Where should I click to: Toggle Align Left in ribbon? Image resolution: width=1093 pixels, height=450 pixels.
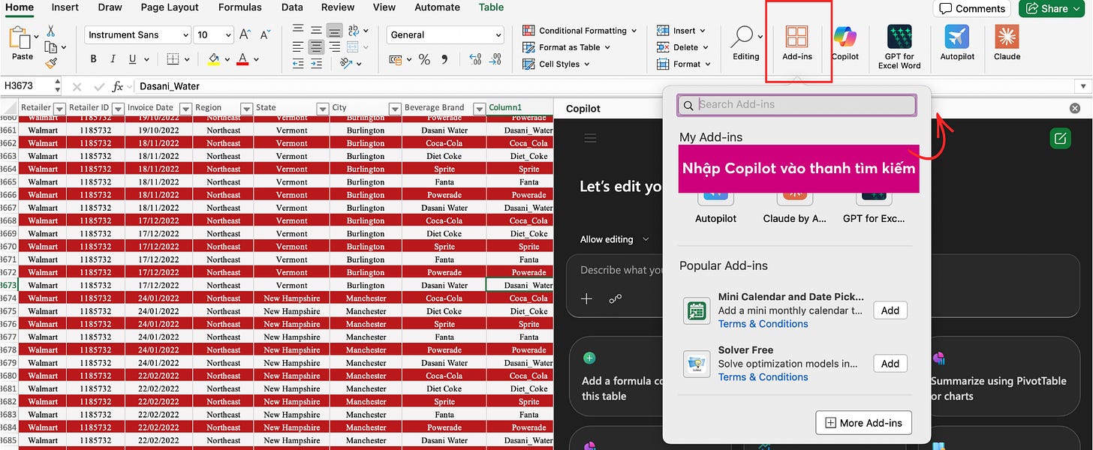pyautogui.click(x=298, y=47)
